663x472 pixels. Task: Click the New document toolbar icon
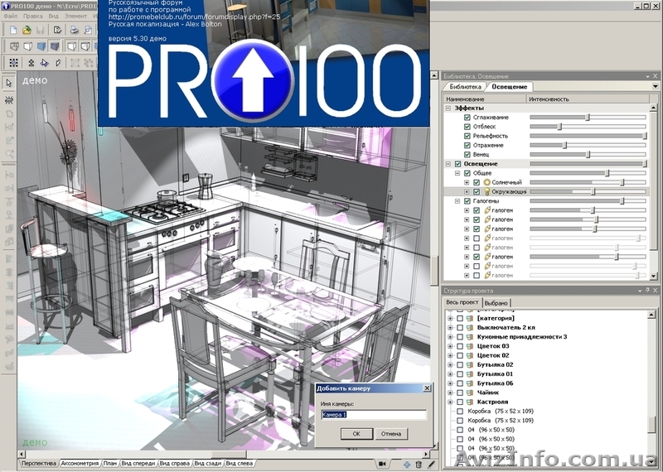point(12,30)
